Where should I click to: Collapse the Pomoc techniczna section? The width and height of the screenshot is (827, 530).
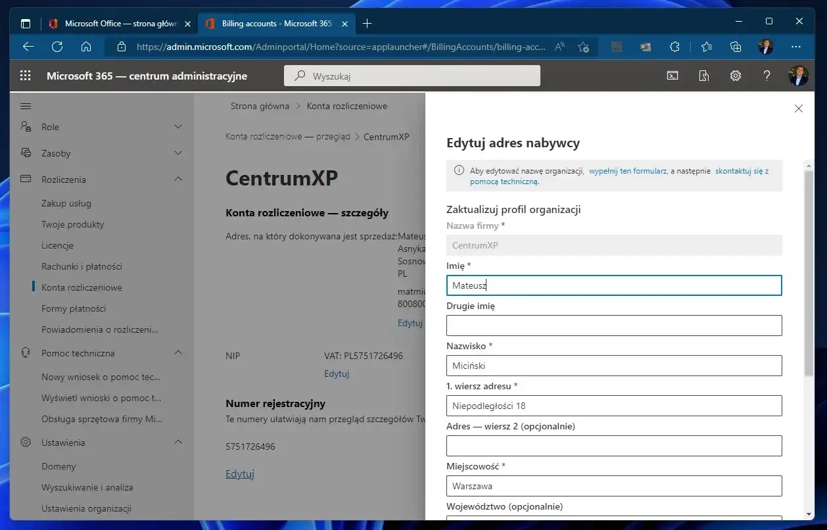coord(177,353)
